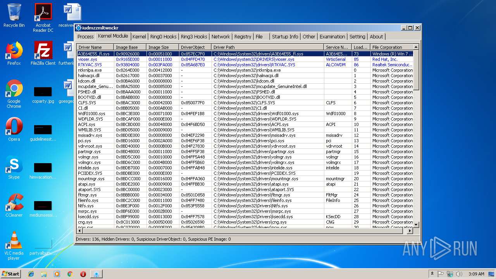Sort by Driver Path column header
496x279 pixels.
[x=268, y=47]
